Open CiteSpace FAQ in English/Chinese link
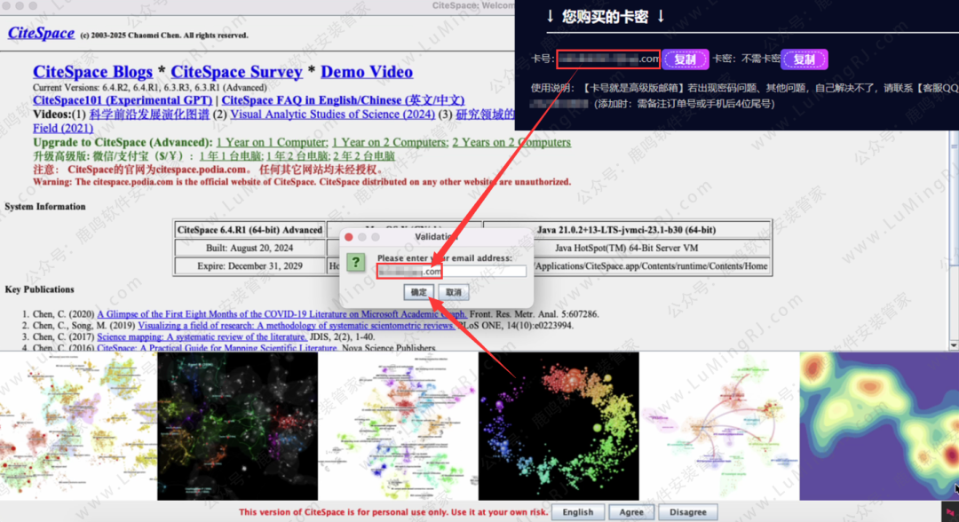 point(343,99)
